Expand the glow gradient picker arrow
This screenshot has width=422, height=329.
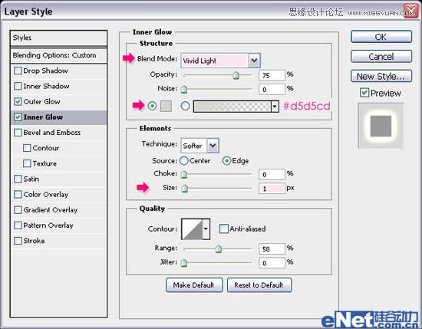point(275,107)
